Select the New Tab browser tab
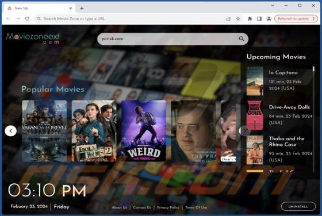The width and height of the screenshot is (322, 216). tap(39, 8)
